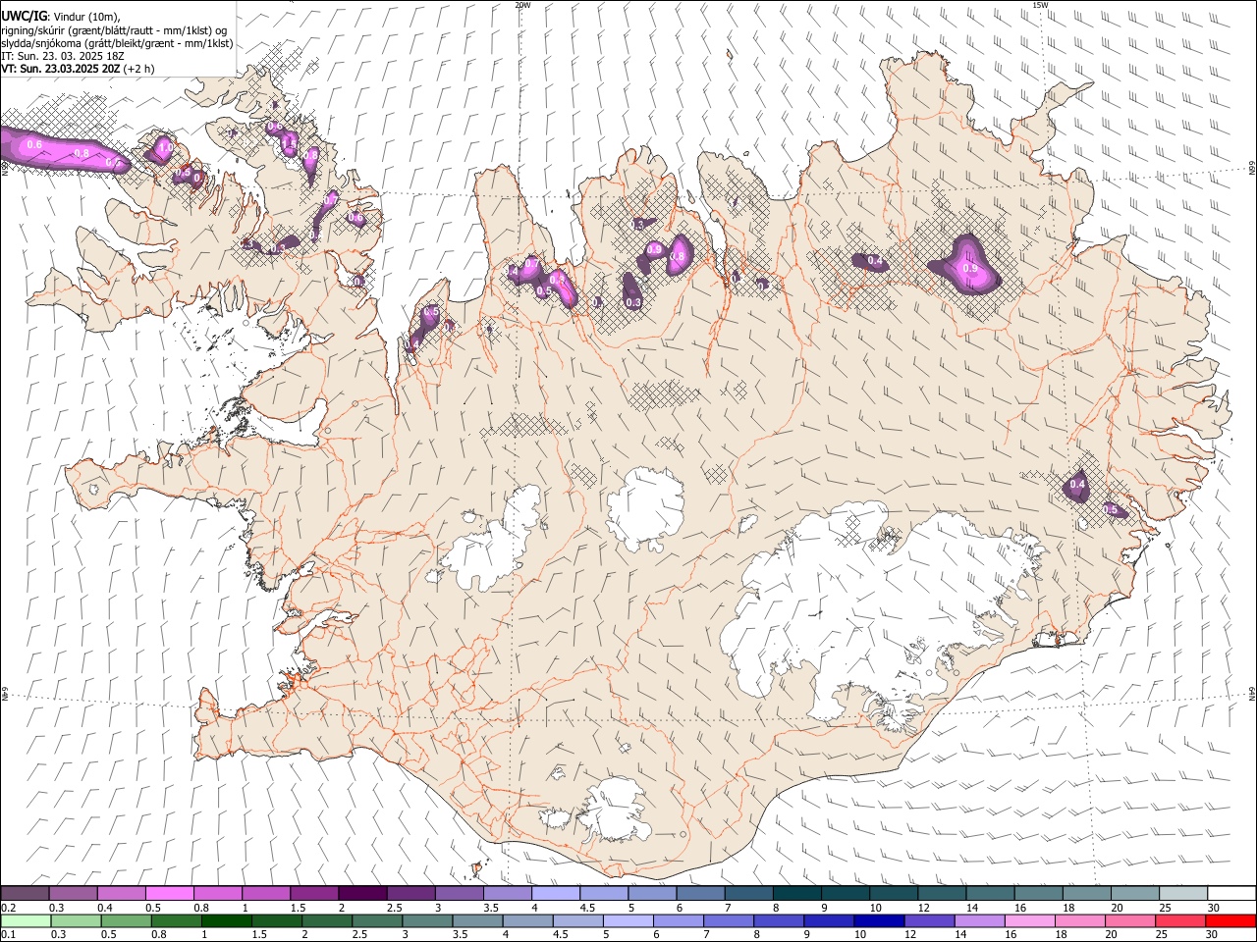Click the white 30+ swatch ending the upper legend
This screenshot has width=1257, height=942.
pos(1230,893)
